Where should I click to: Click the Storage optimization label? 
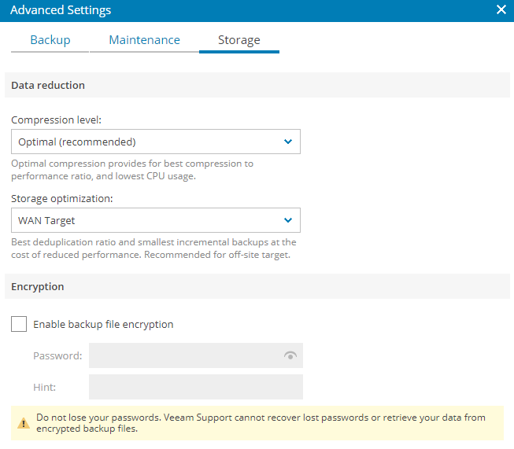pos(62,198)
